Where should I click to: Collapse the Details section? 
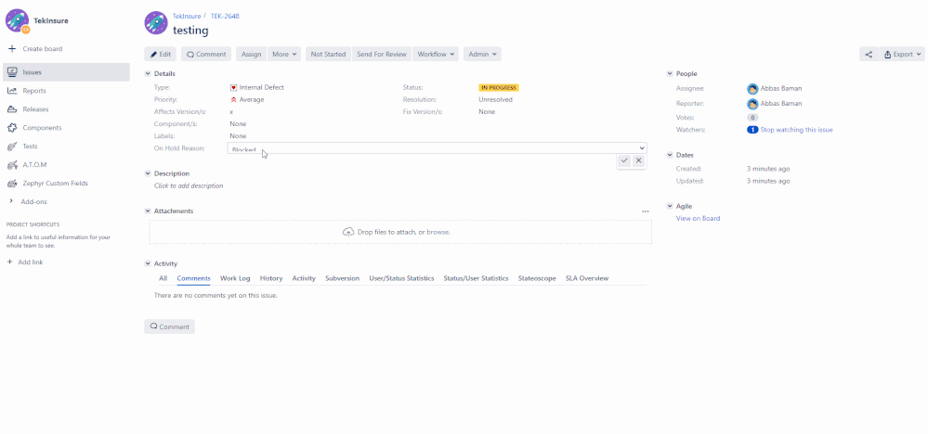[x=148, y=74]
